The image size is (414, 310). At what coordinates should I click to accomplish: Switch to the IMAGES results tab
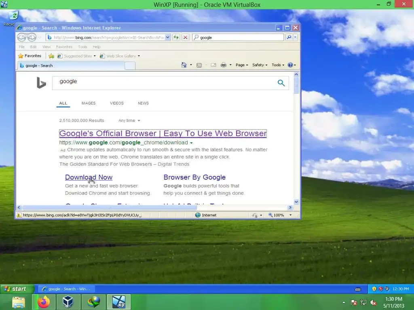[89, 103]
